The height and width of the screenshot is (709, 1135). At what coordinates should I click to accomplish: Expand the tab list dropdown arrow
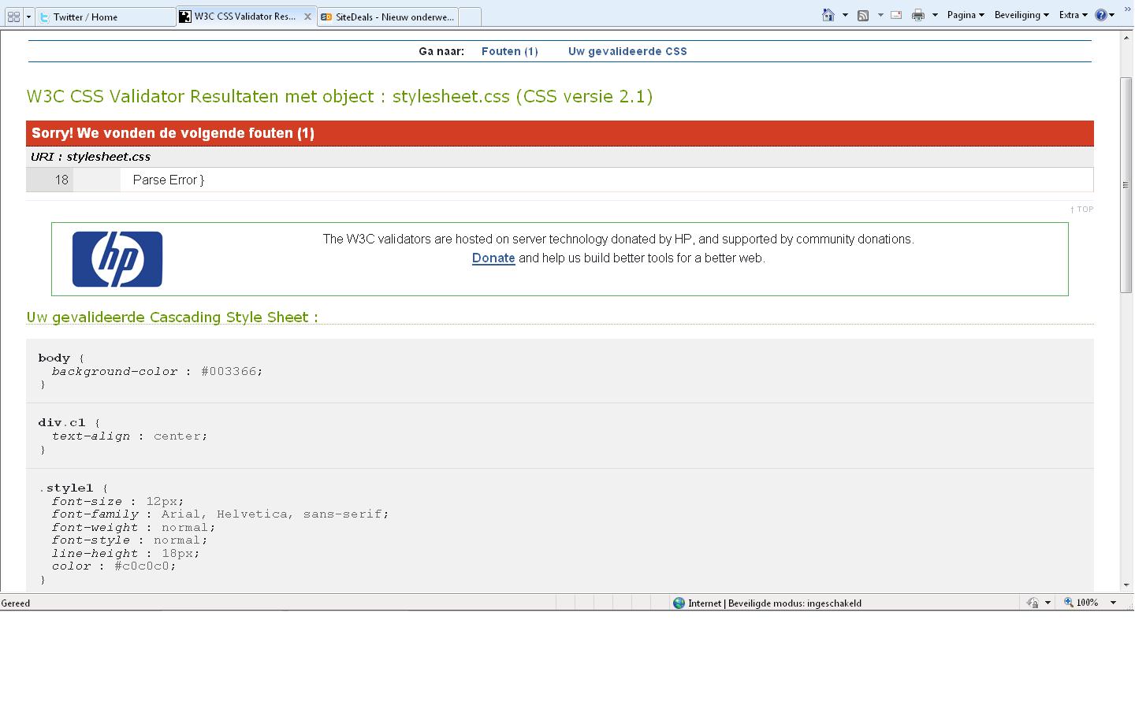pos(28,16)
